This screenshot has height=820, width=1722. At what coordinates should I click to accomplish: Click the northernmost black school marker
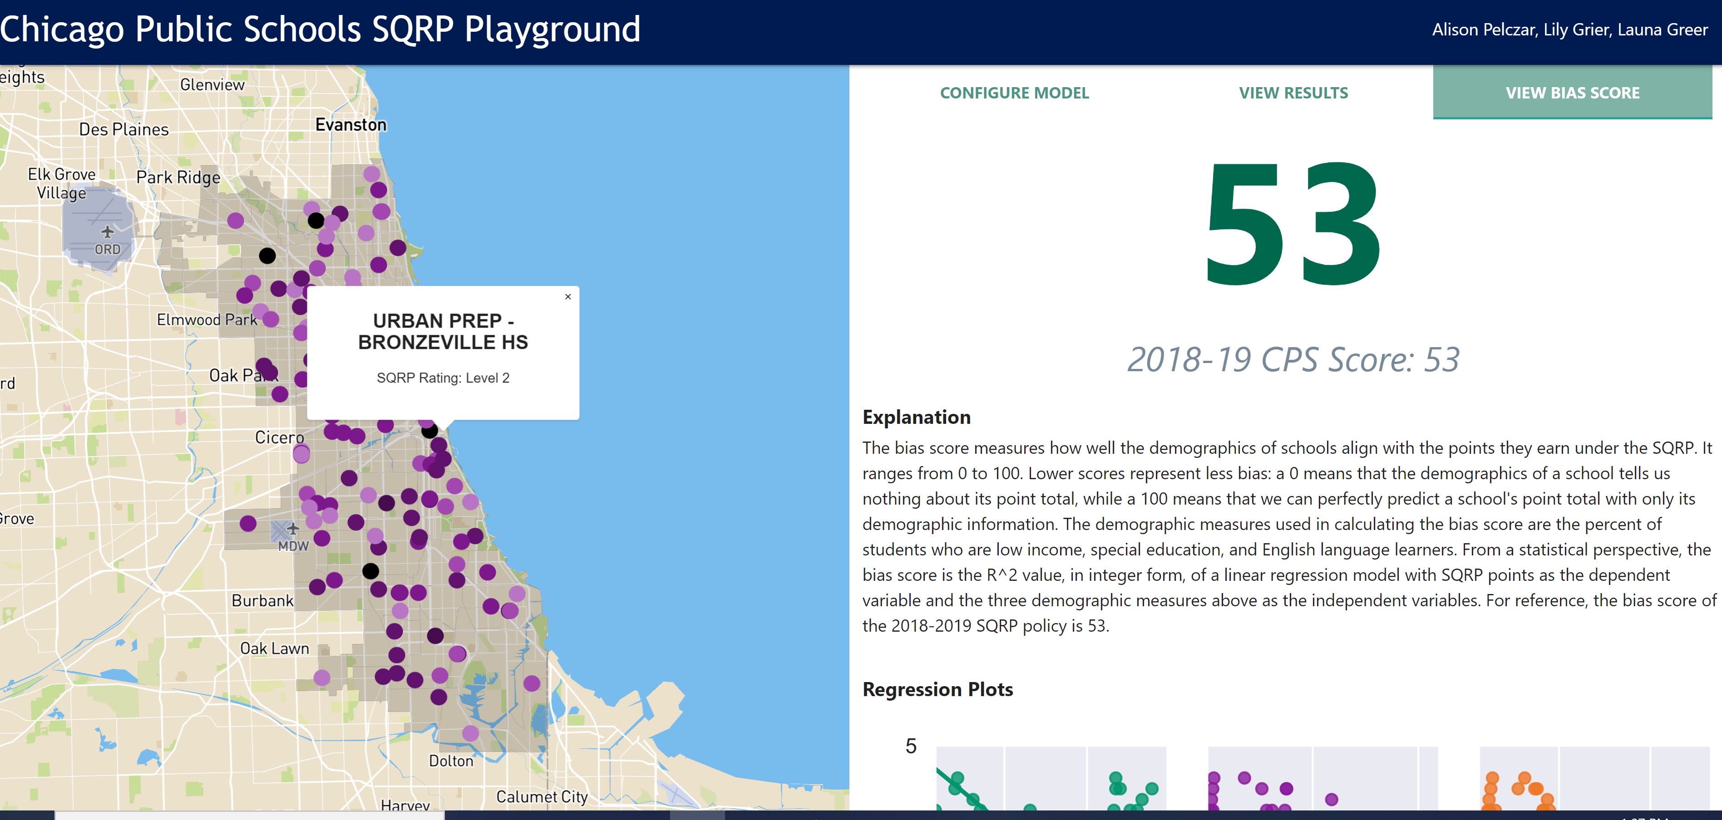pyautogui.click(x=316, y=220)
